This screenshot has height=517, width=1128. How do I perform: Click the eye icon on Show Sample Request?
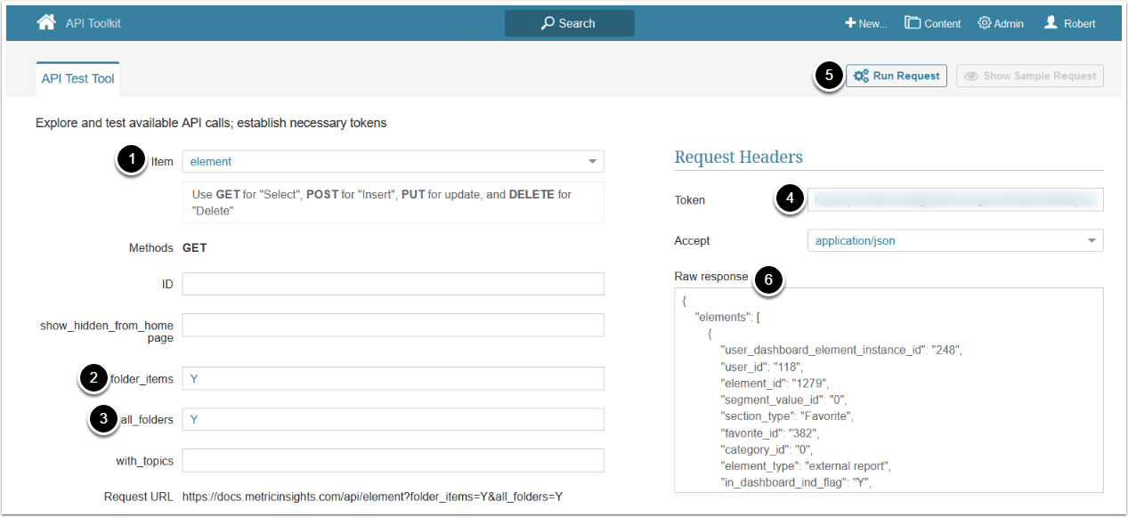tap(971, 77)
